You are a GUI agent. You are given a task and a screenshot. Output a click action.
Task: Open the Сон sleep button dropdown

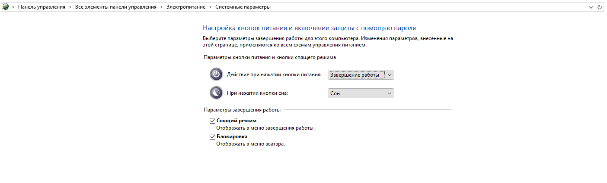[361, 93]
